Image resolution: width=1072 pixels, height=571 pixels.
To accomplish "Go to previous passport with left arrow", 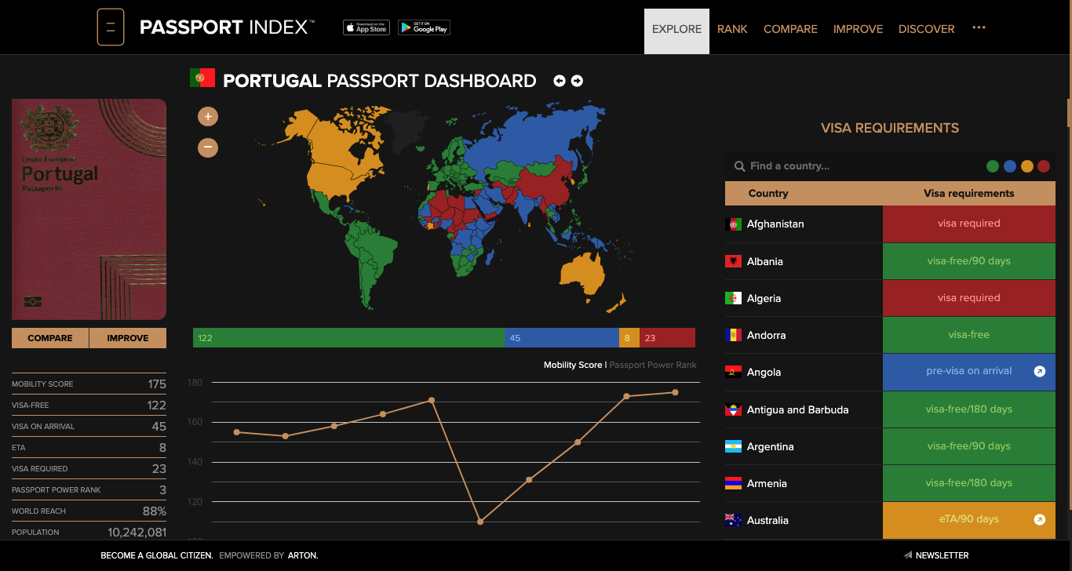I will pos(560,81).
